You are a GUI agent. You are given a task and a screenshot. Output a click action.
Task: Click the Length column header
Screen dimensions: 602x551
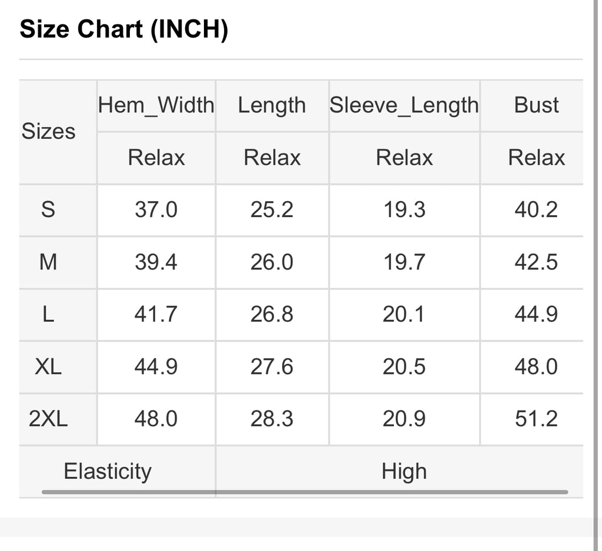[x=272, y=105]
